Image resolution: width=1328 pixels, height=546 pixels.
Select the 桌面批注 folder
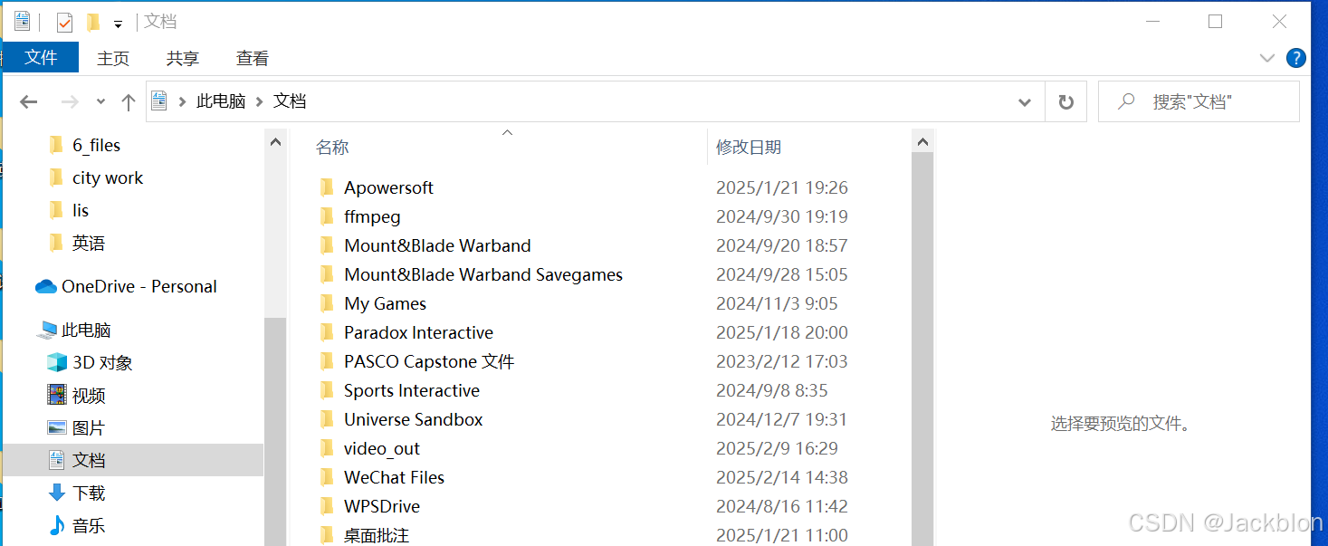[377, 535]
